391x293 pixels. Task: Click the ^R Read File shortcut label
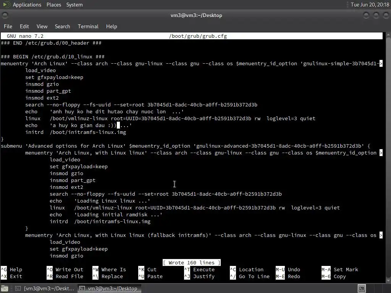65,276
